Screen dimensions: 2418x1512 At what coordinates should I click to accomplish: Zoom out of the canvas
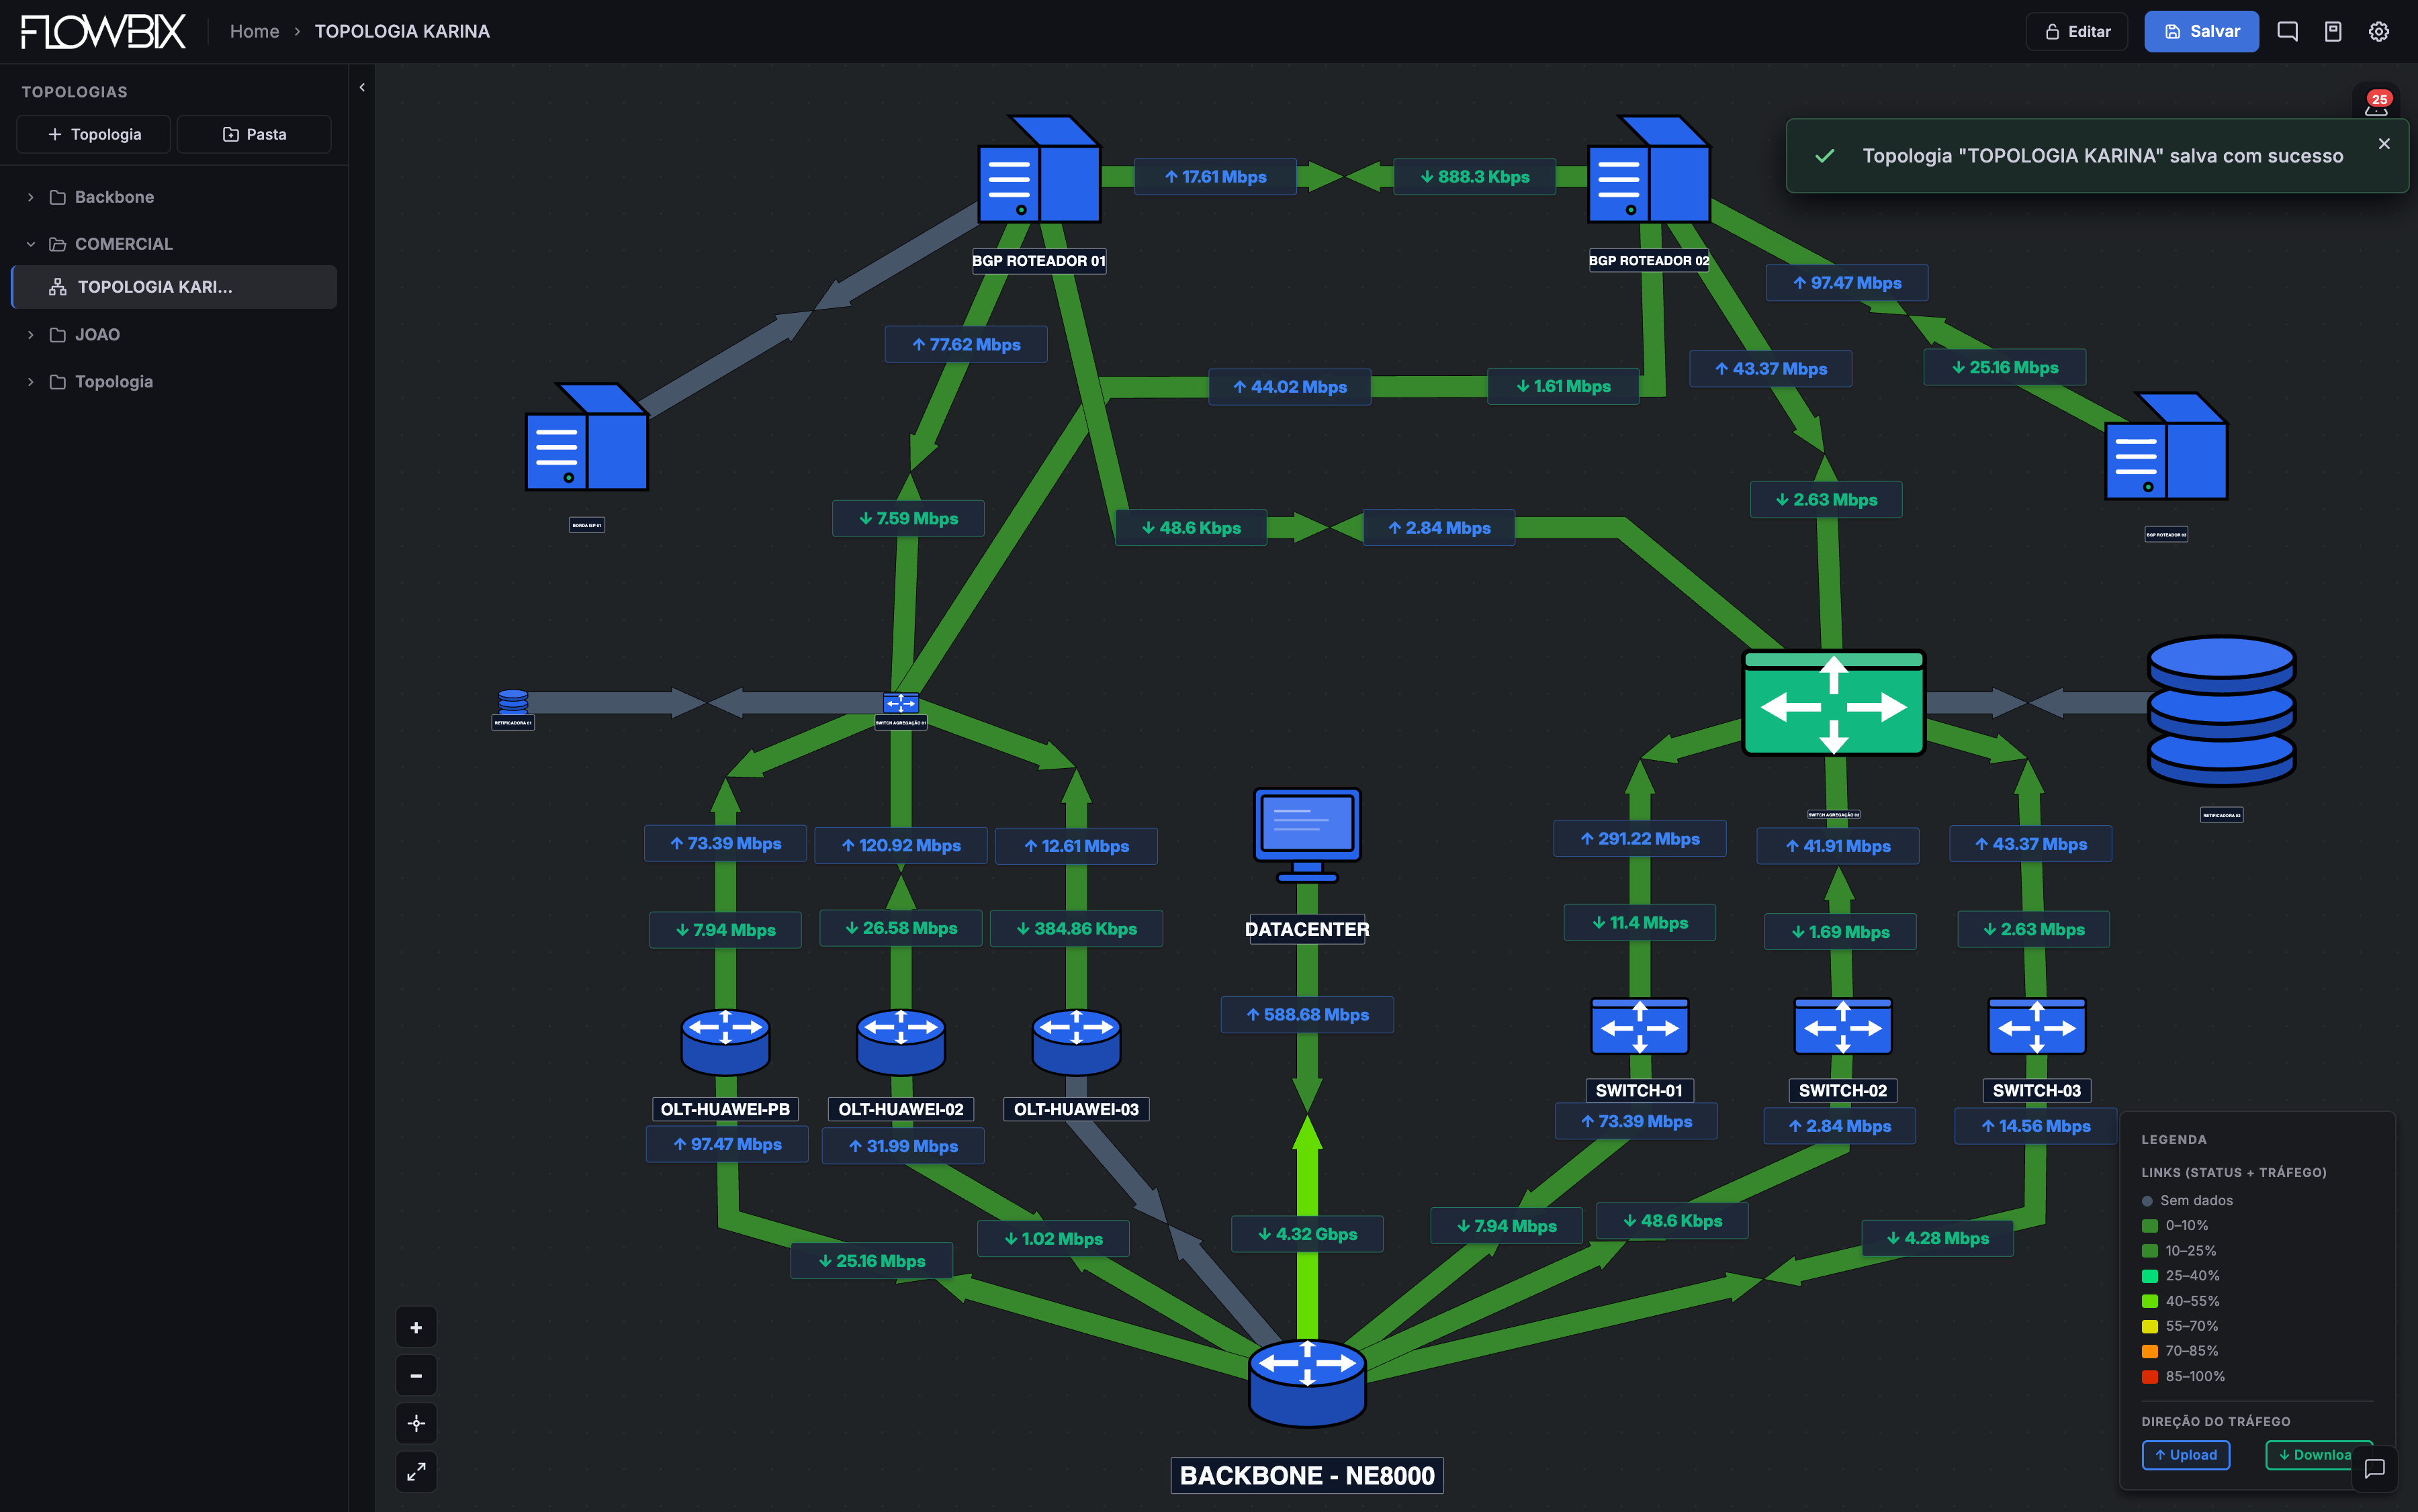[416, 1375]
